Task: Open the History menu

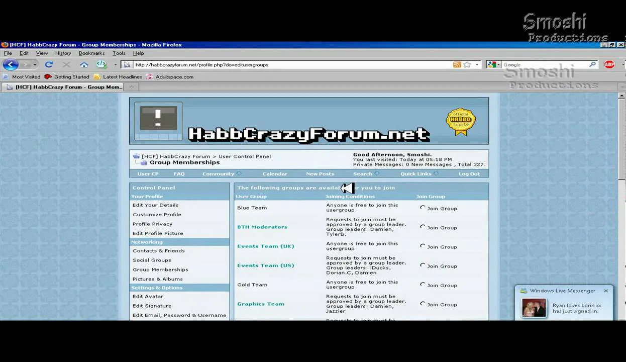Action: [63, 53]
